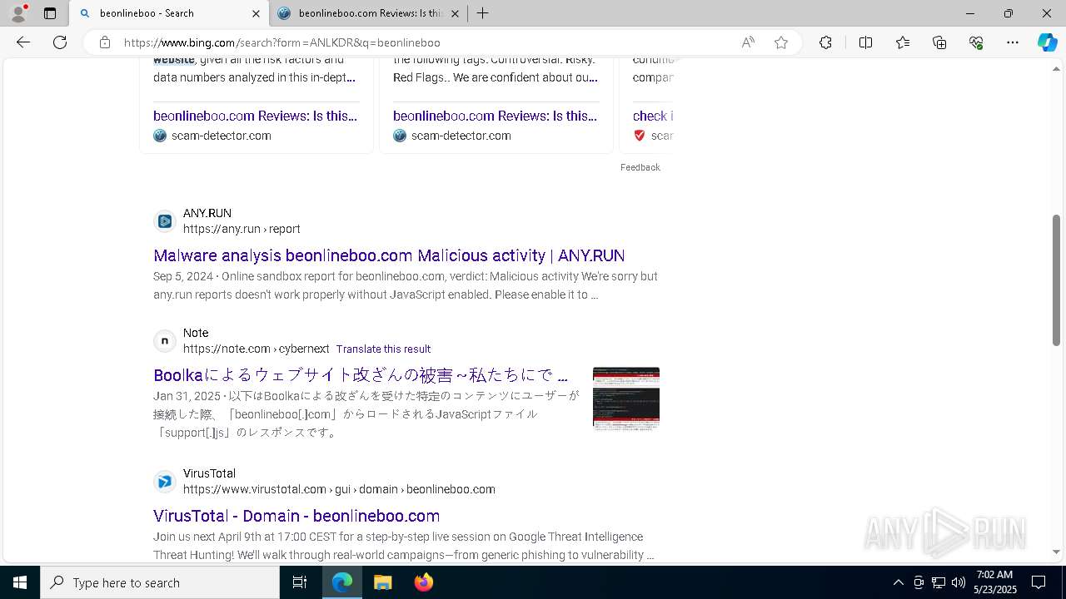Open the Favorites list icon
The image size is (1066, 599).
903,42
